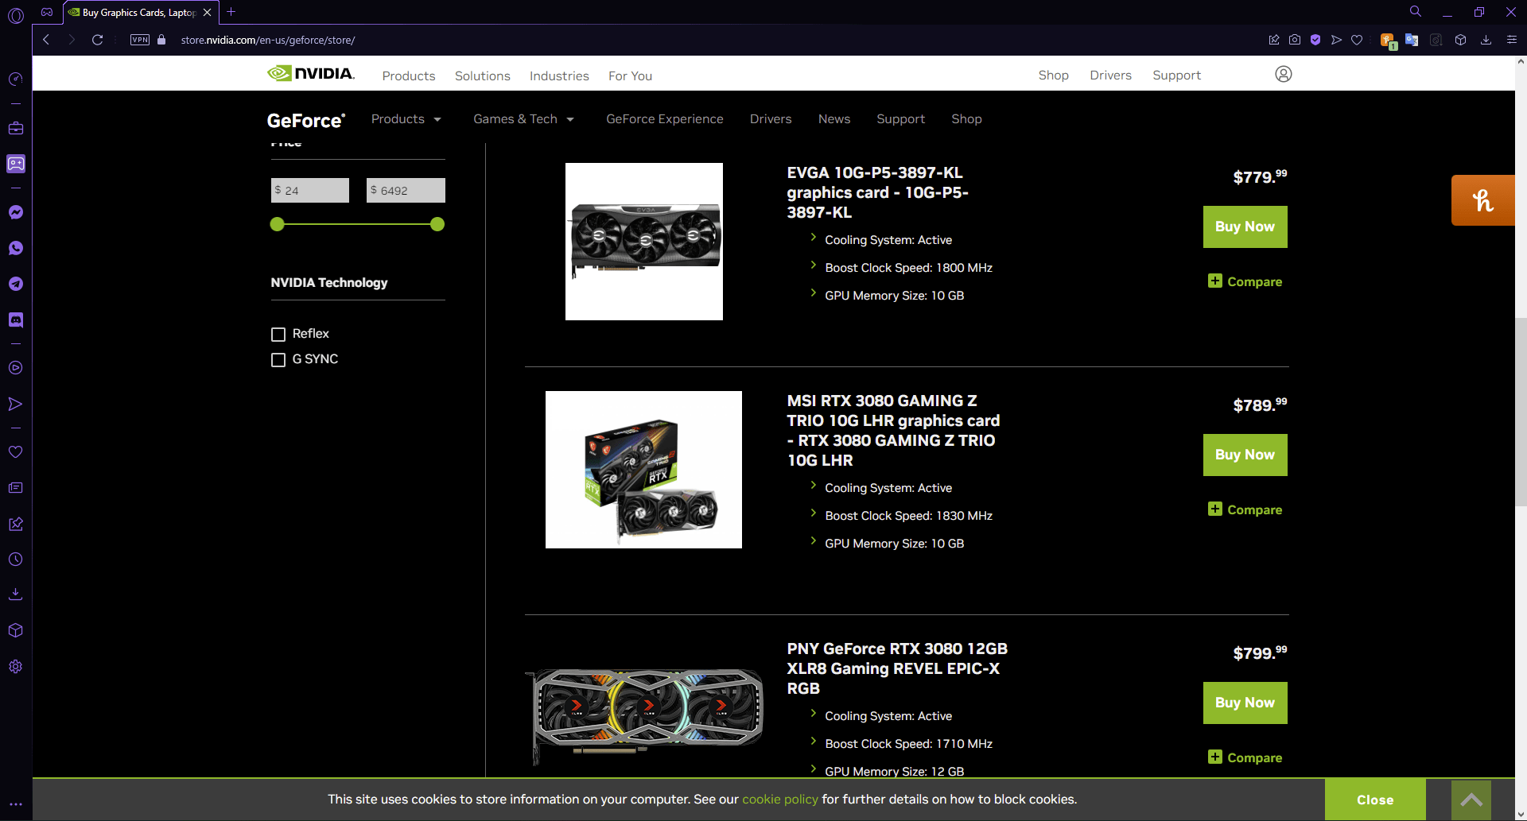Open GX Control in the sidebar

(15, 79)
